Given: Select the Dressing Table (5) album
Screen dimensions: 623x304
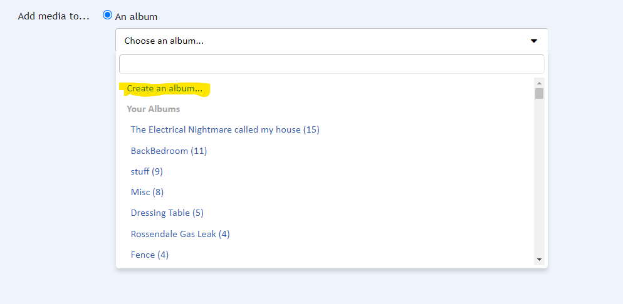Looking at the screenshot, I should [167, 213].
